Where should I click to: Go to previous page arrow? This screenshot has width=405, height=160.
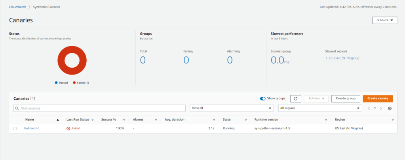(x=369, y=108)
